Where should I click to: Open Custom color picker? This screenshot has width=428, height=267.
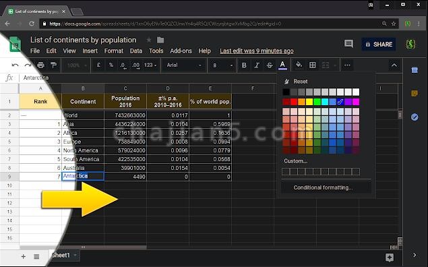(x=295, y=161)
